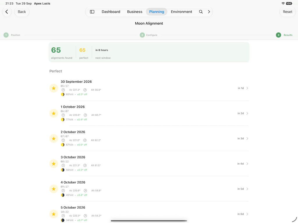Click moon phase icon showing 45% lit
Screen dimensions: 298x223
63,195
